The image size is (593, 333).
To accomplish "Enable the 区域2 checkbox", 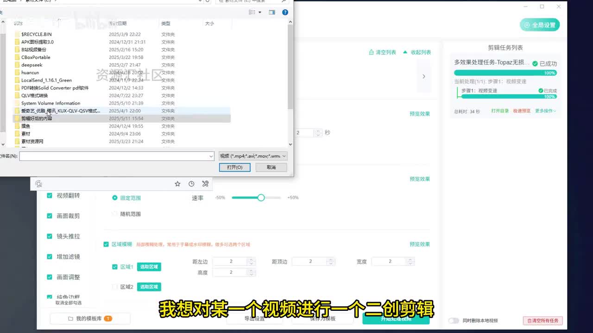I will [x=115, y=287].
